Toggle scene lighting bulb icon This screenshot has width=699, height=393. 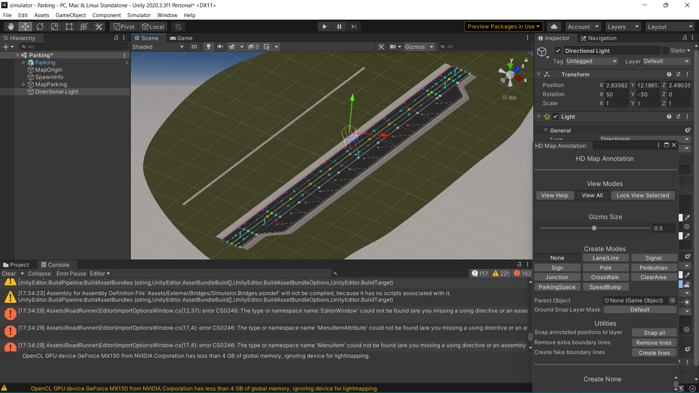coord(208,47)
